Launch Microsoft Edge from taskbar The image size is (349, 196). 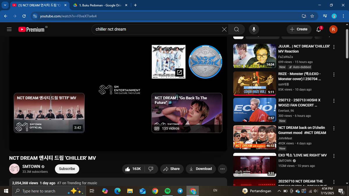tap(117, 191)
